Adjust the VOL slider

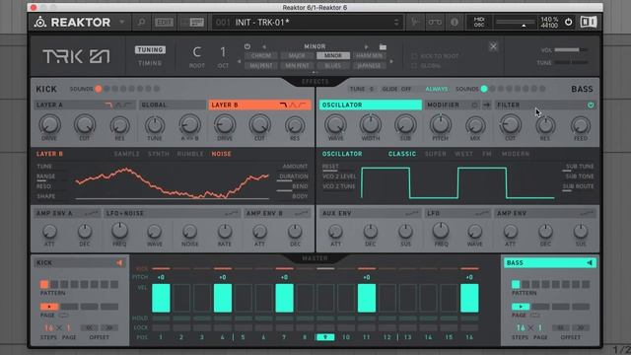pos(571,50)
